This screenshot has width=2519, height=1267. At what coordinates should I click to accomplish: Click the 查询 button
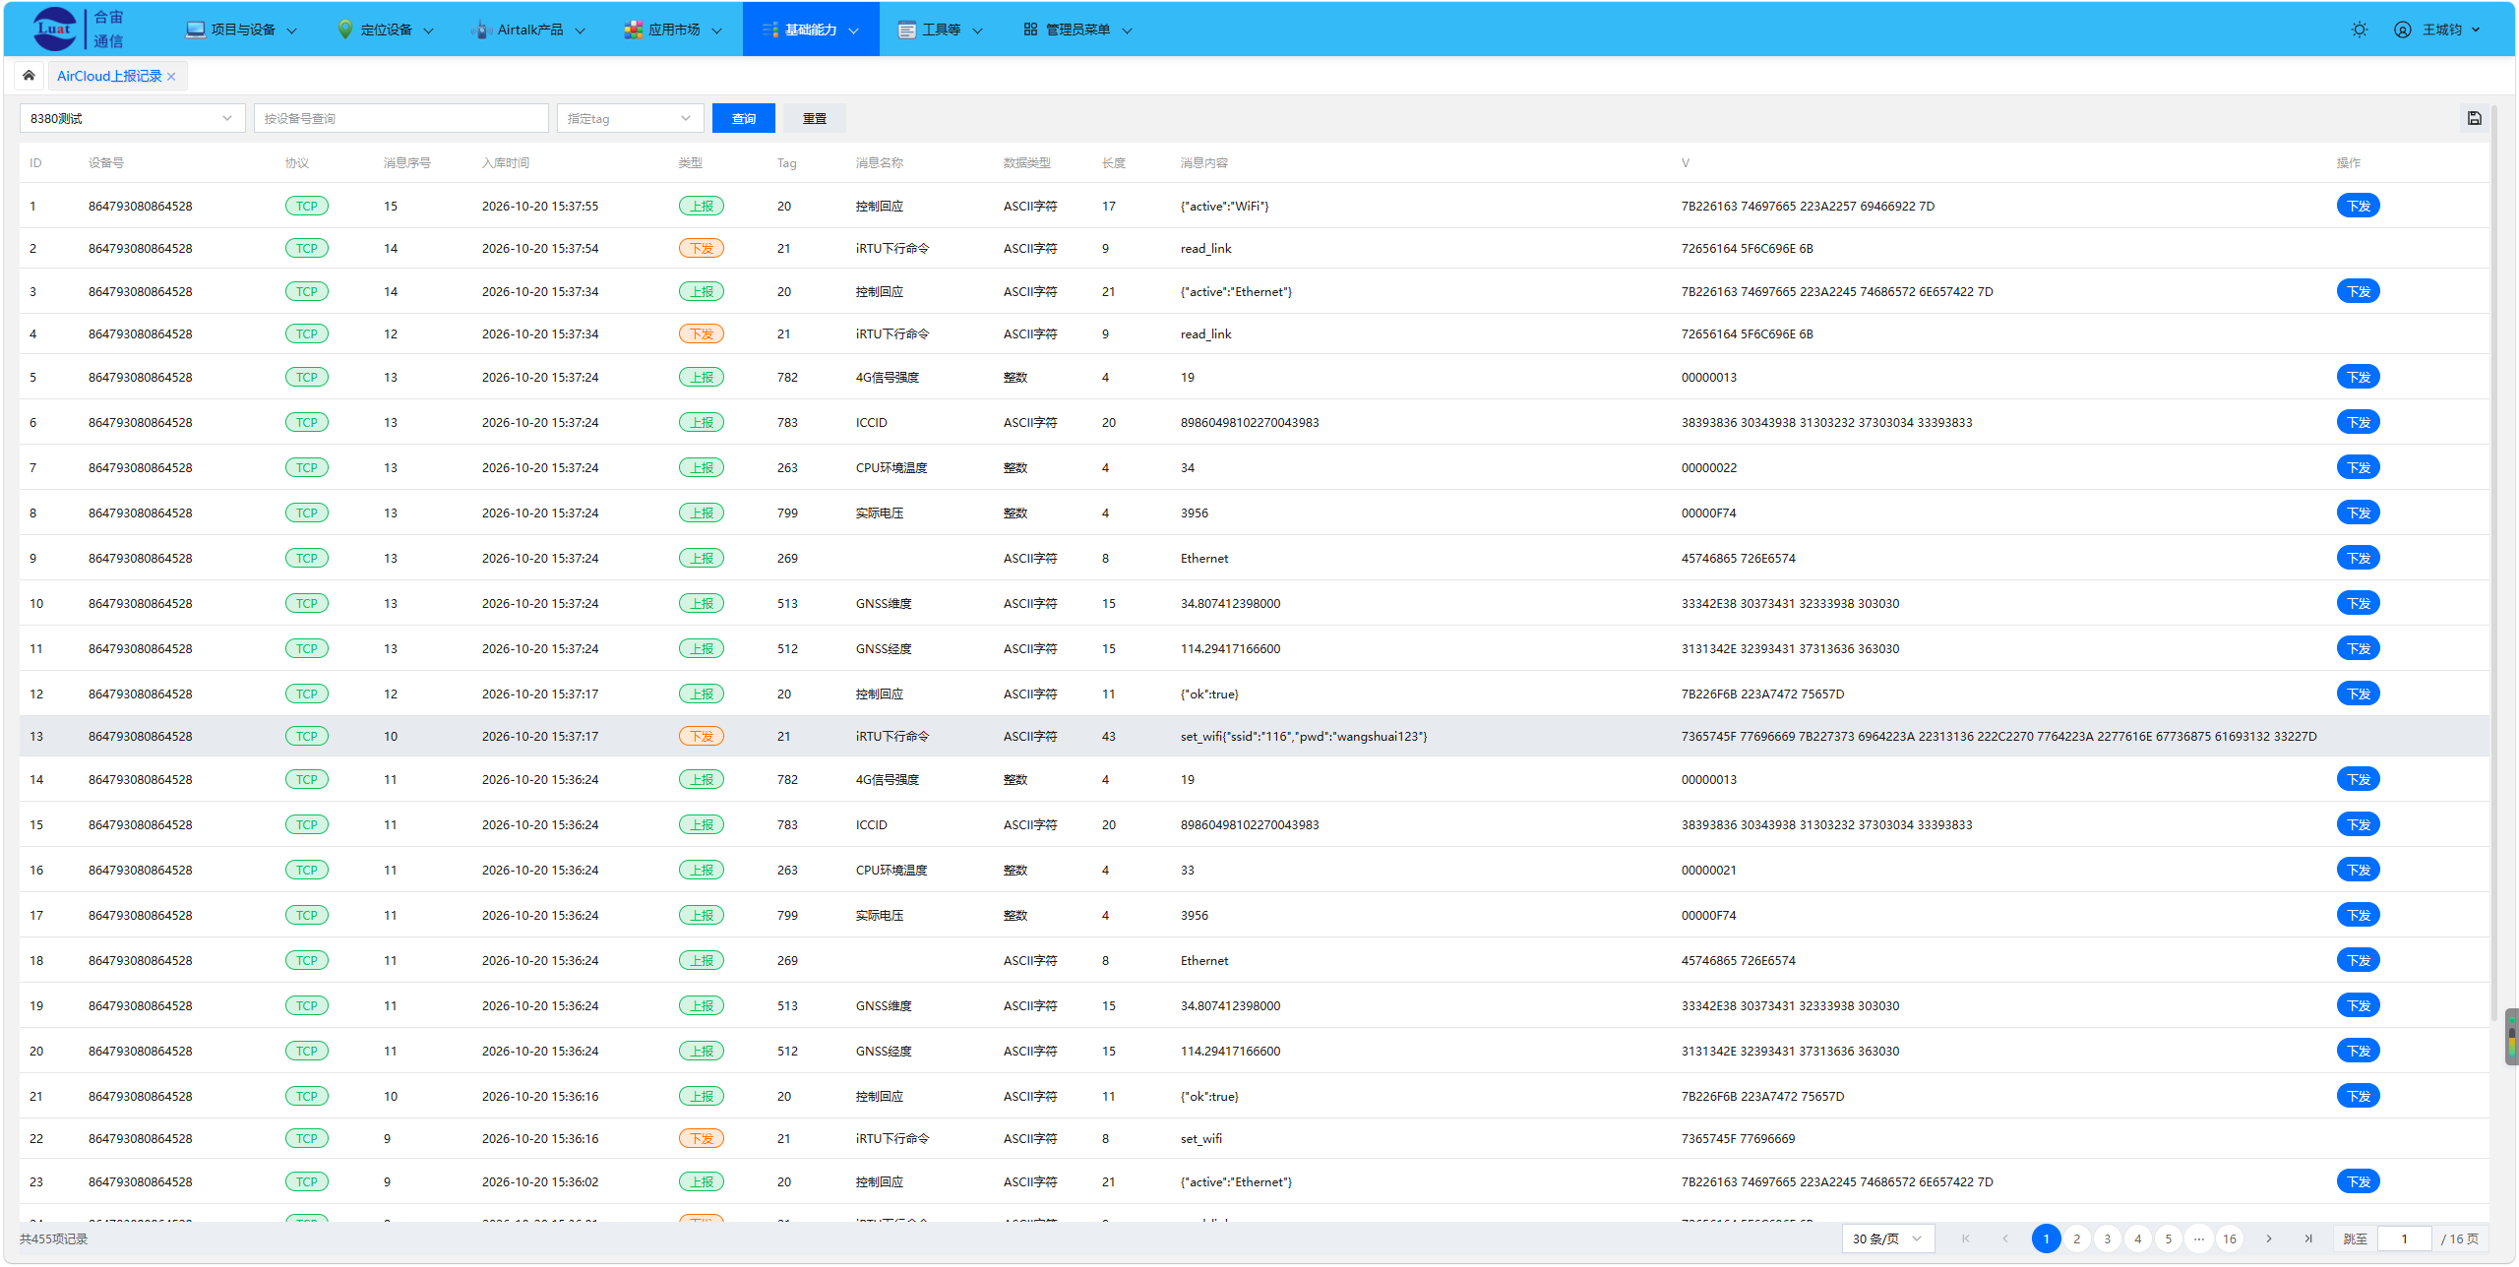click(x=744, y=118)
